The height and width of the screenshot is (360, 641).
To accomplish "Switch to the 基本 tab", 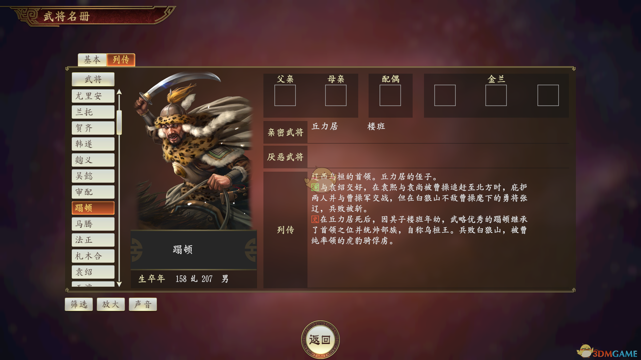I will click(x=92, y=60).
